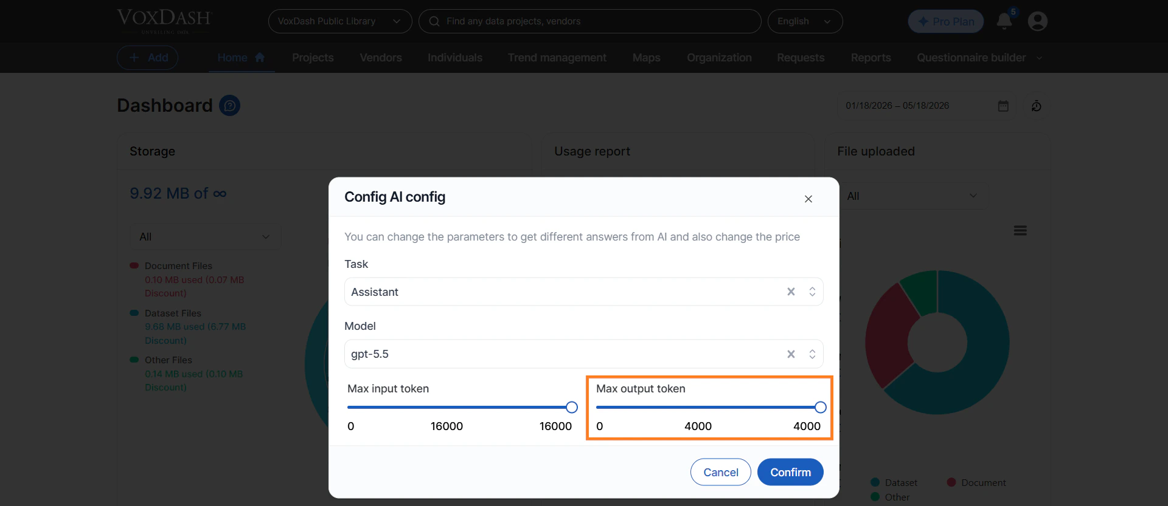Go to the Home tab
Screen dimensions: 1168x506
tap(242, 58)
